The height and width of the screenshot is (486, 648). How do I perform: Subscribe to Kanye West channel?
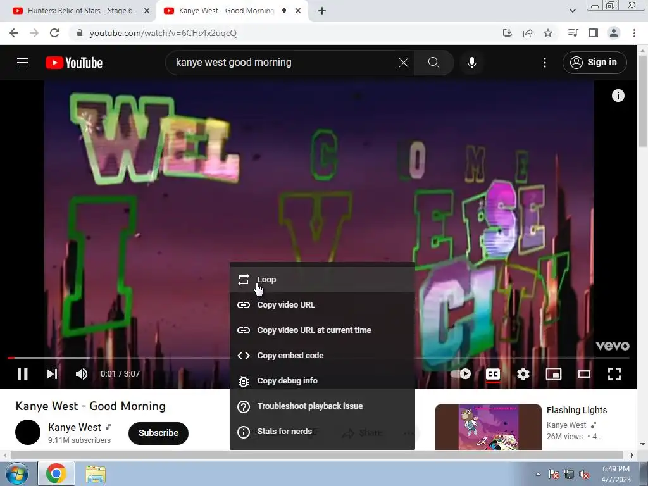[158, 433]
